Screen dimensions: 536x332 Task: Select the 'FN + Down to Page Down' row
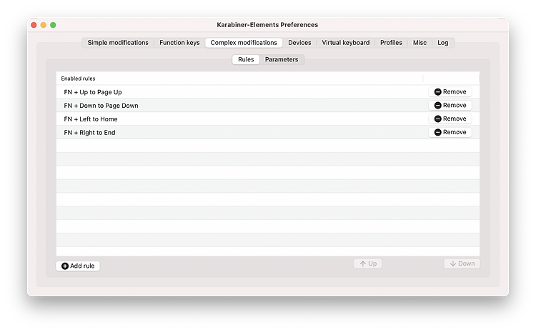click(x=268, y=106)
